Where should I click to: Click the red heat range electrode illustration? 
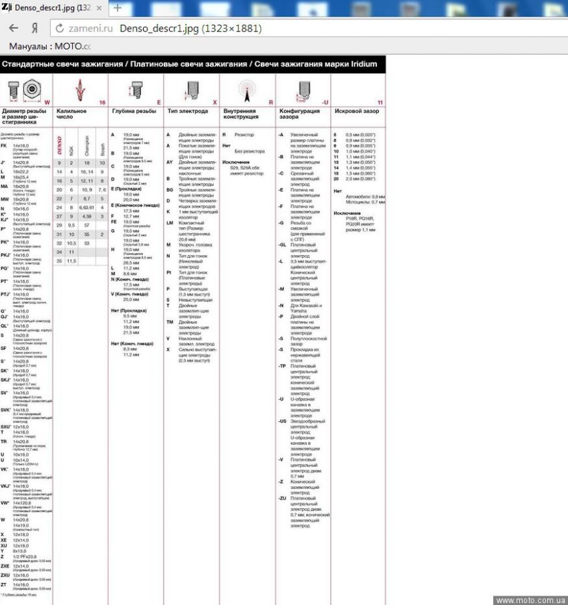[x=80, y=89]
